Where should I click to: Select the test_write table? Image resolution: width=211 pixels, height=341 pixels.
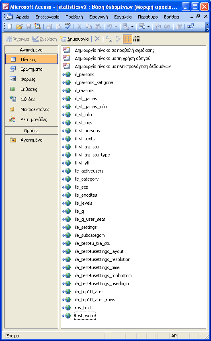tap(85, 316)
